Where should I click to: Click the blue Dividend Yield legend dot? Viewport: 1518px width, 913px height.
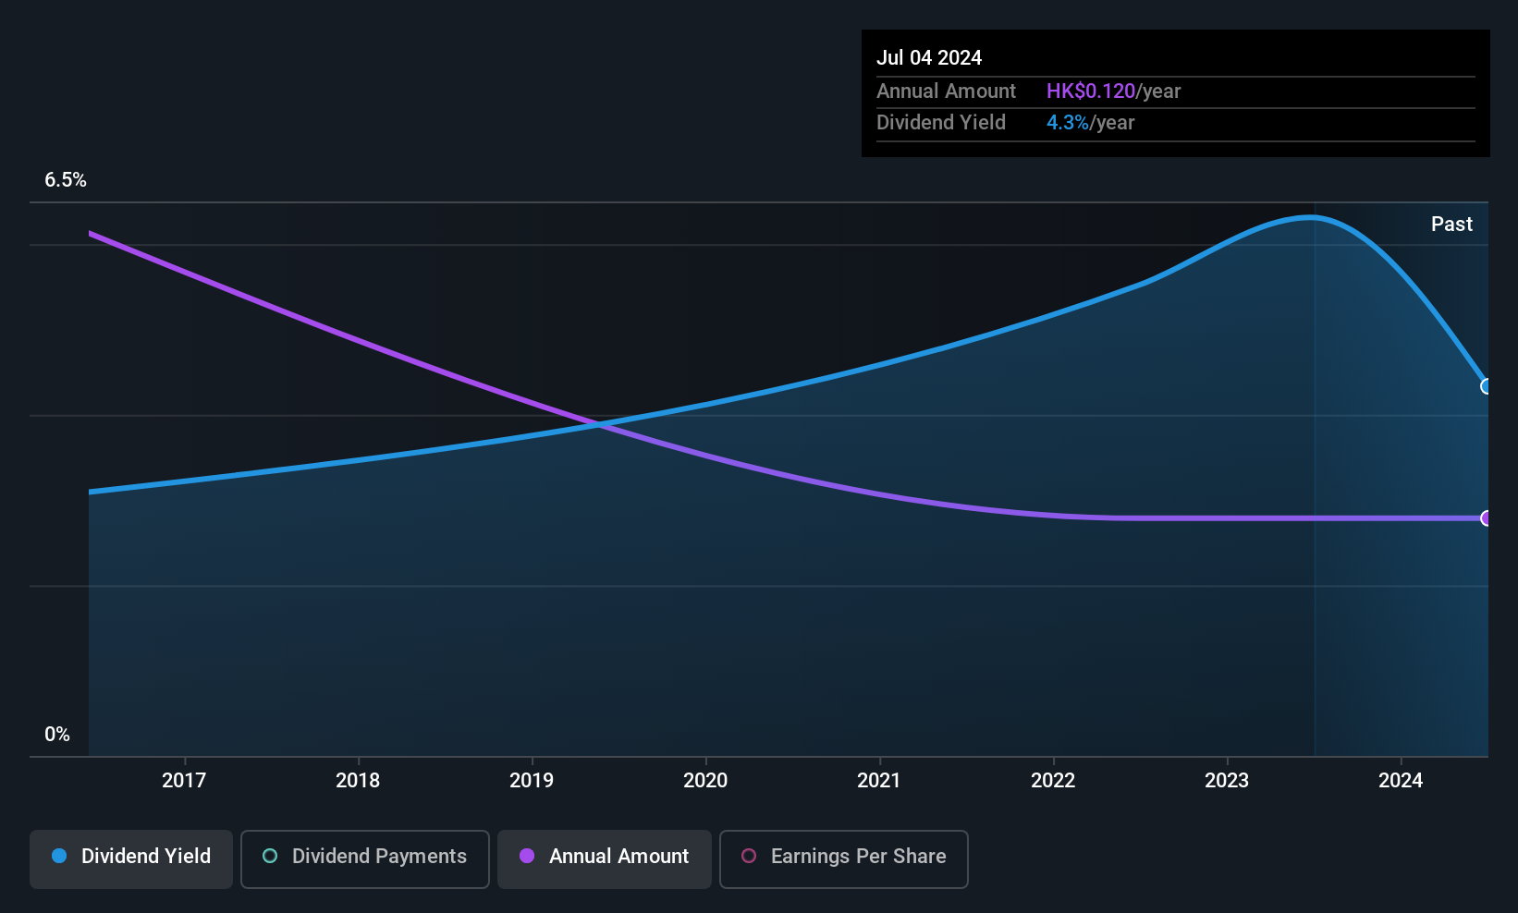[x=59, y=857]
